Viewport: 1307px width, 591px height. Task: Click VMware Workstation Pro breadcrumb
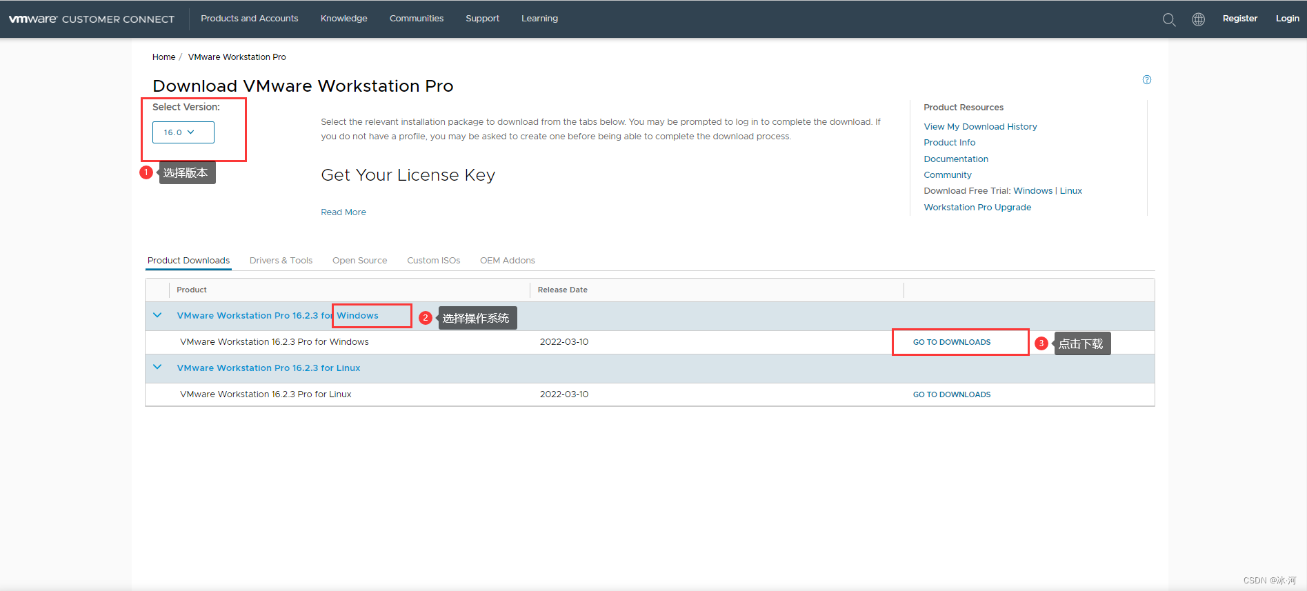pyautogui.click(x=237, y=57)
